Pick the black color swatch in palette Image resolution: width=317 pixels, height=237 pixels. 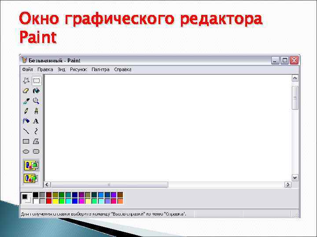click(x=36, y=195)
